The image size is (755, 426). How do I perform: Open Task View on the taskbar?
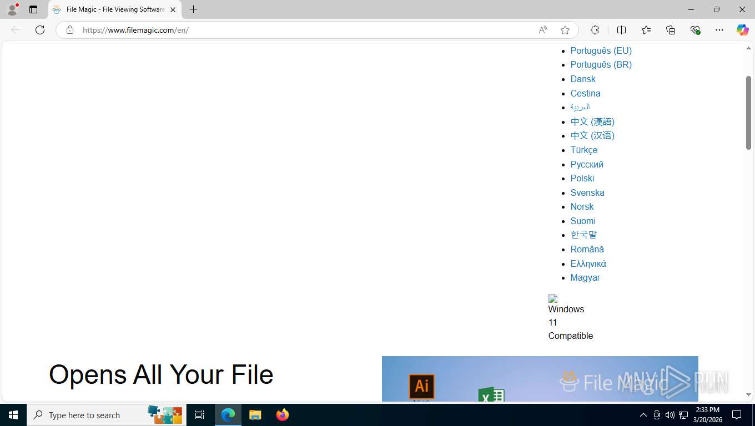coord(200,415)
